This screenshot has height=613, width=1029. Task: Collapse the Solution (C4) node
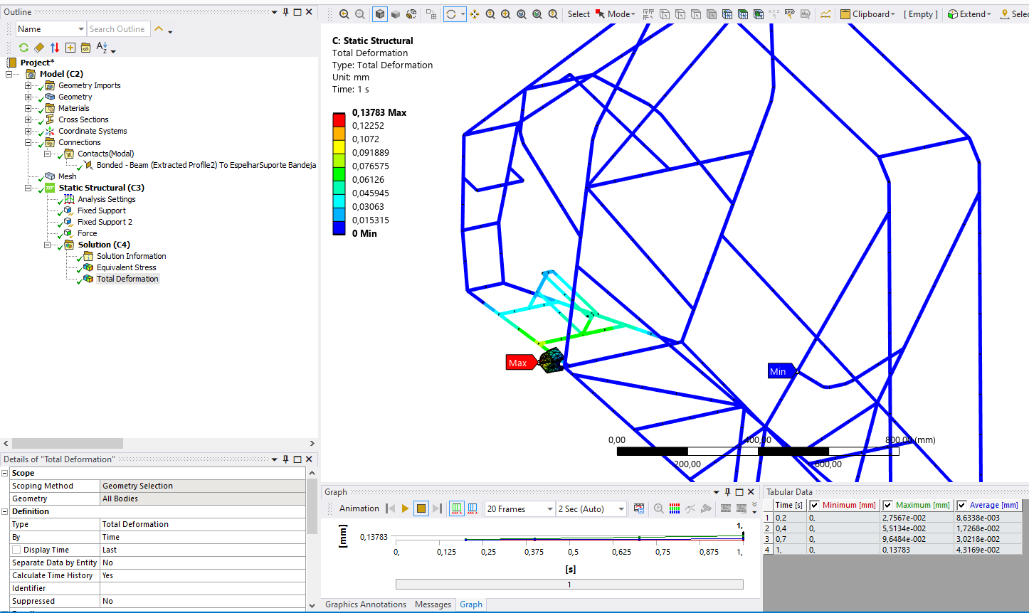47,245
